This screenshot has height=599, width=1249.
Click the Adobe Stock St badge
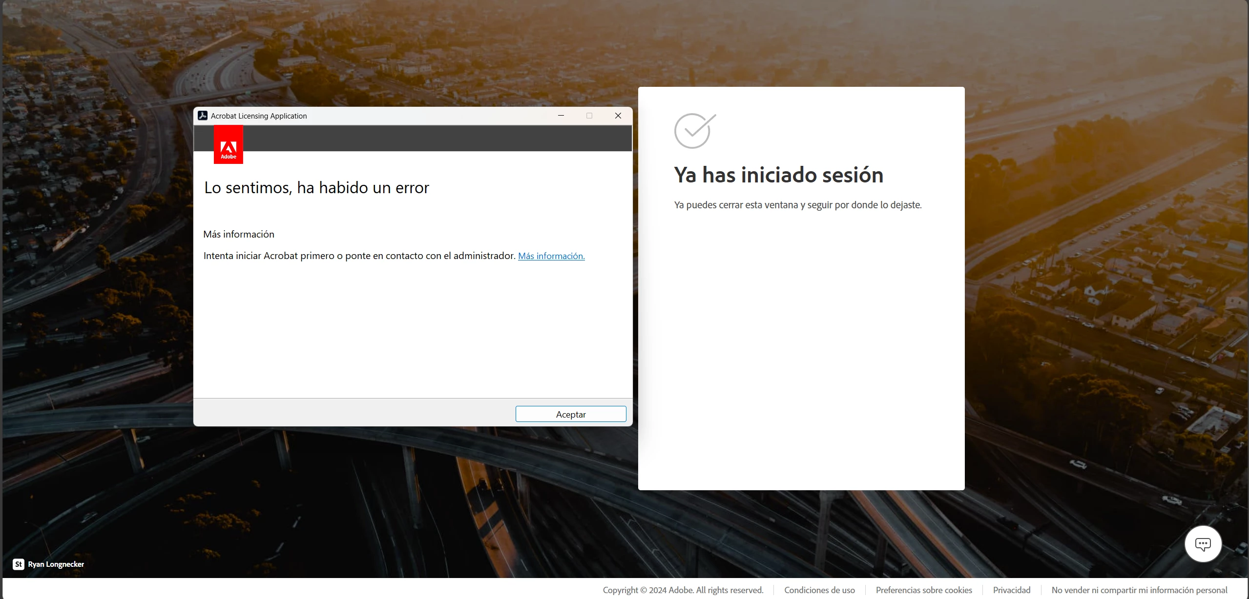click(x=18, y=564)
